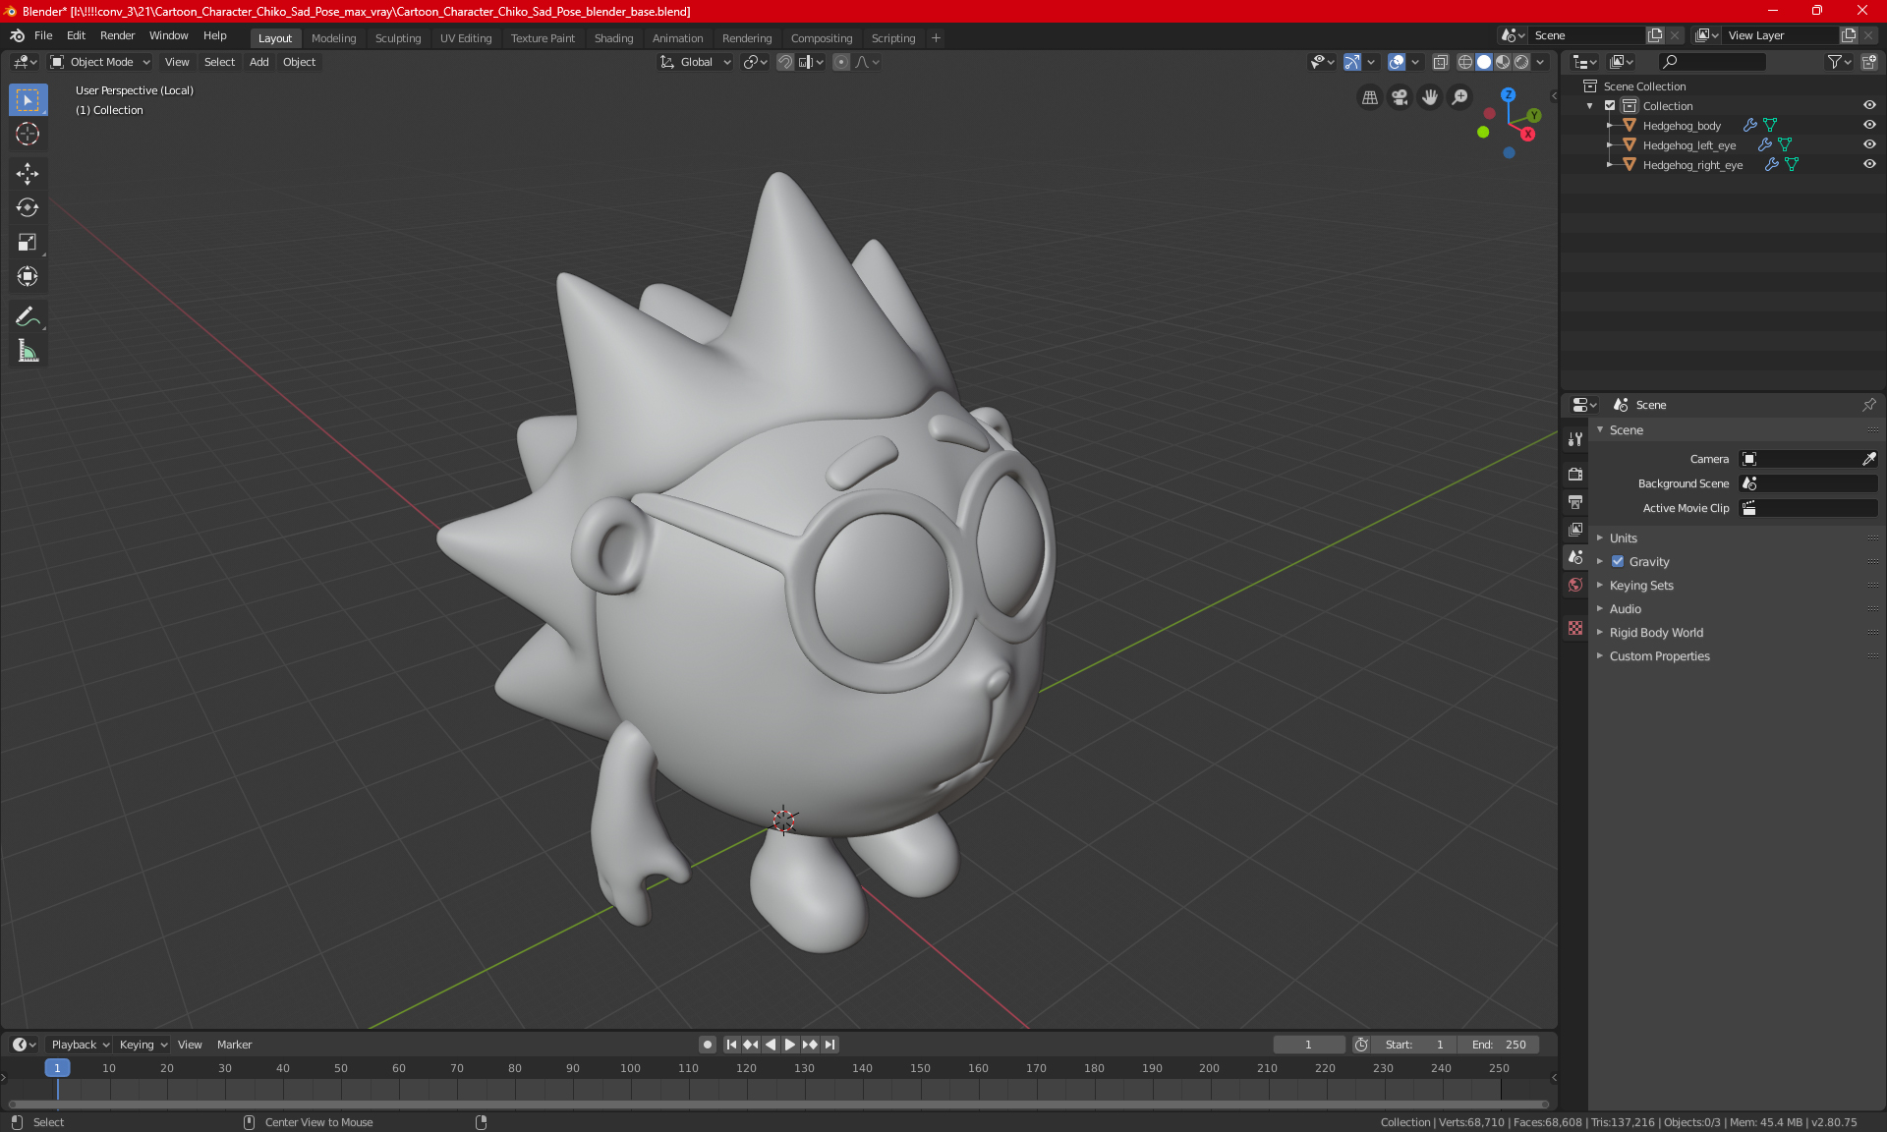The image size is (1887, 1132).
Task: Switch to the Sculpting workspace tab
Action: tap(397, 38)
